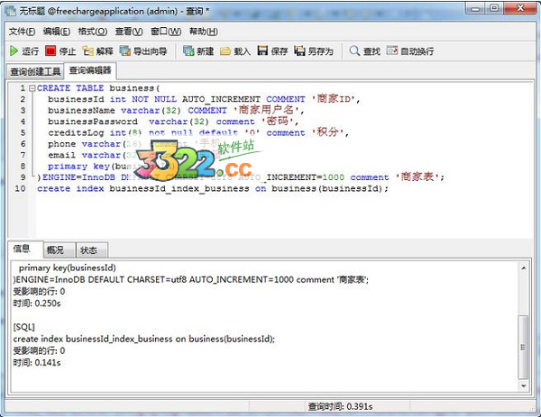This screenshot has width=541, height=417.
Task: Open the 文件 menu
Action: coord(22,32)
